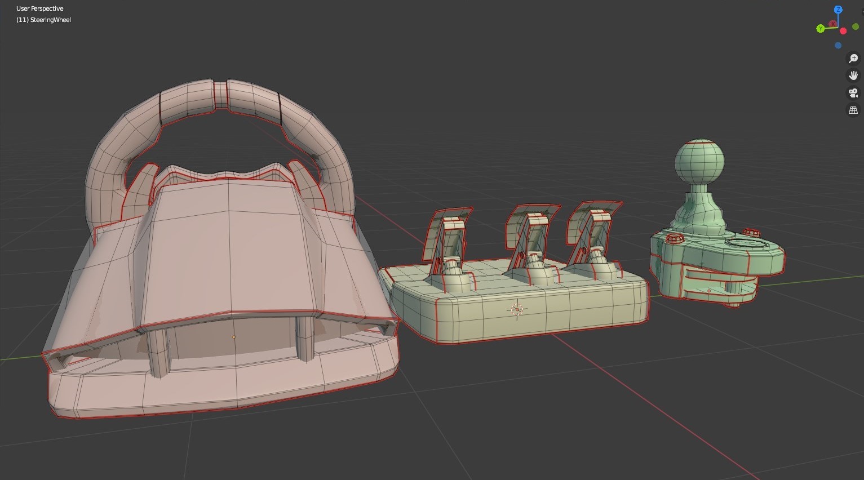The width and height of the screenshot is (864, 480).
Task: Switch to orthographic using the grid icon
Action: coord(853,110)
